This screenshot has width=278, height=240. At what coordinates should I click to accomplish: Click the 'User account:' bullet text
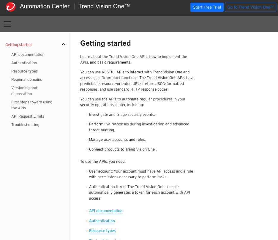pos(141,174)
